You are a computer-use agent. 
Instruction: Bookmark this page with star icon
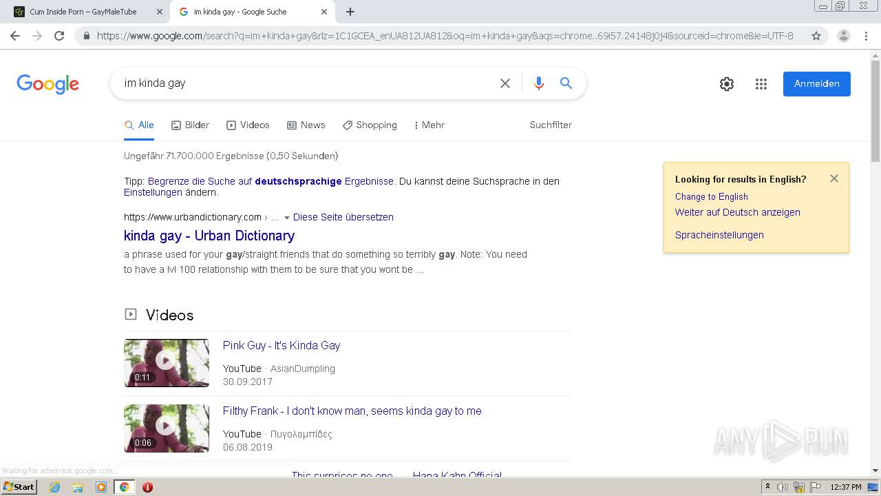click(816, 36)
